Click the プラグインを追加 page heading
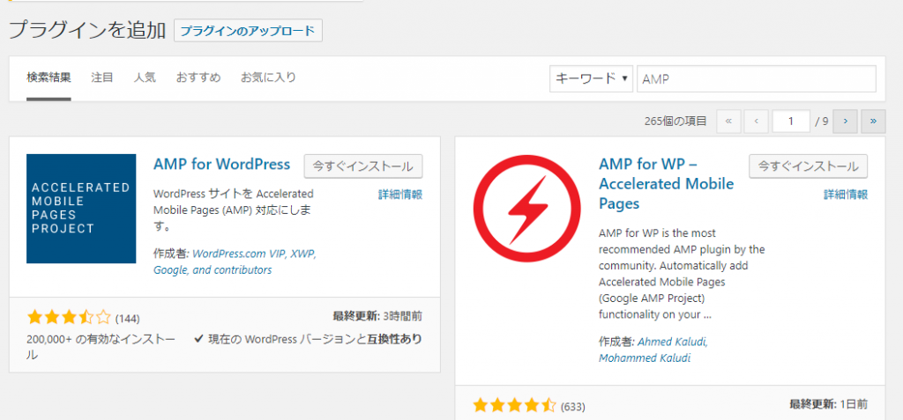The height and width of the screenshot is (420, 903). tap(87, 31)
